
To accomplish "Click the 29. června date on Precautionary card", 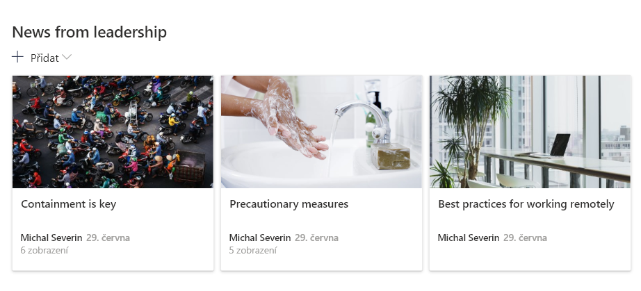I will (316, 238).
